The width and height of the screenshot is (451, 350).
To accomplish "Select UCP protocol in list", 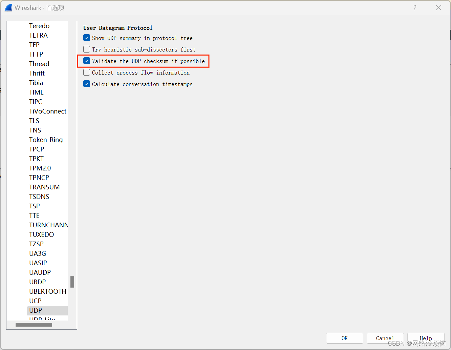I will tap(35, 301).
